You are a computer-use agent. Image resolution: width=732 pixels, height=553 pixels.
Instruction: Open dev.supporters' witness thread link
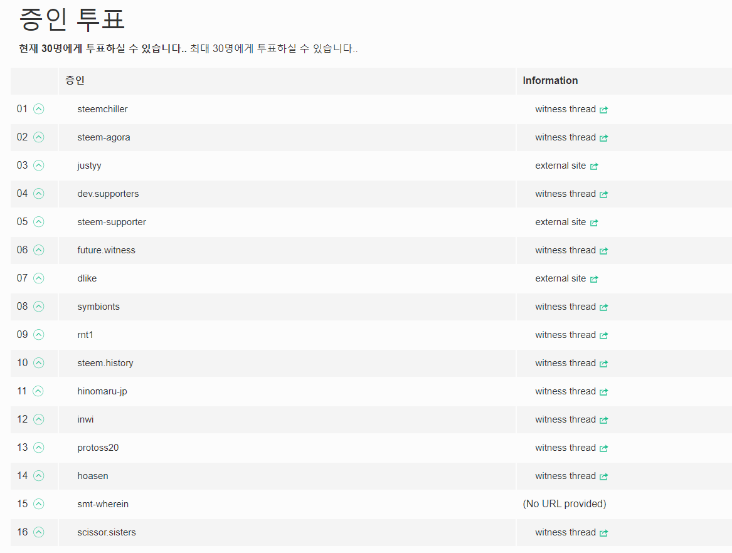tap(571, 194)
